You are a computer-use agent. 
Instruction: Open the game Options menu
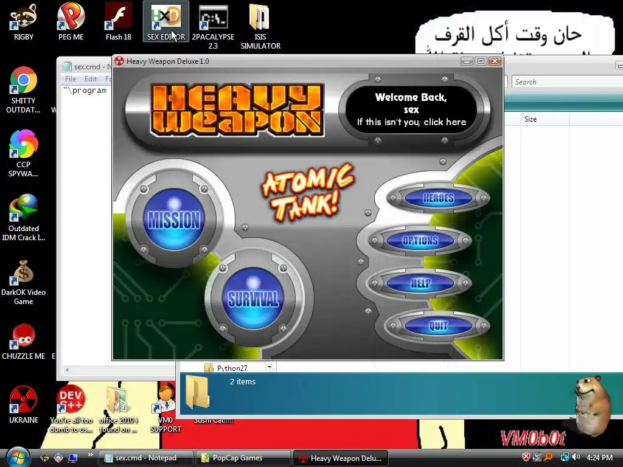point(420,240)
